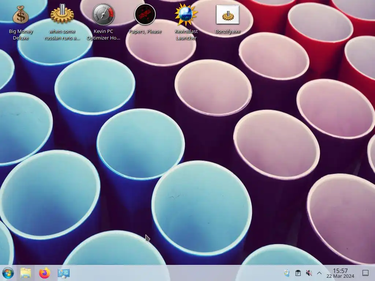
Task: Open the file manager from the taskbar
Action: click(x=26, y=273)
